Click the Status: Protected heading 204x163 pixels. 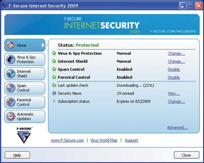click(x=78, y=45)
